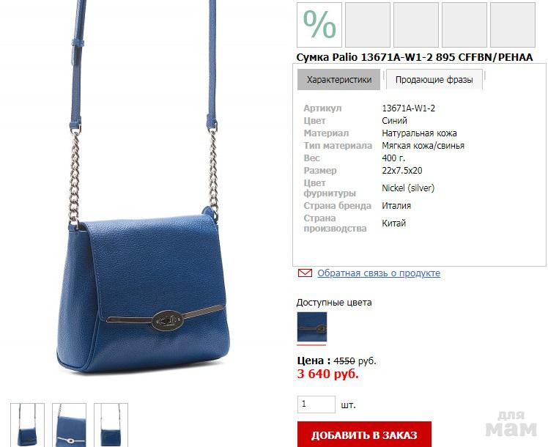This screenshot has width=548, height=447.
Task: Select the second thumbnail showing bag close-up
Action: pos(69,425)
